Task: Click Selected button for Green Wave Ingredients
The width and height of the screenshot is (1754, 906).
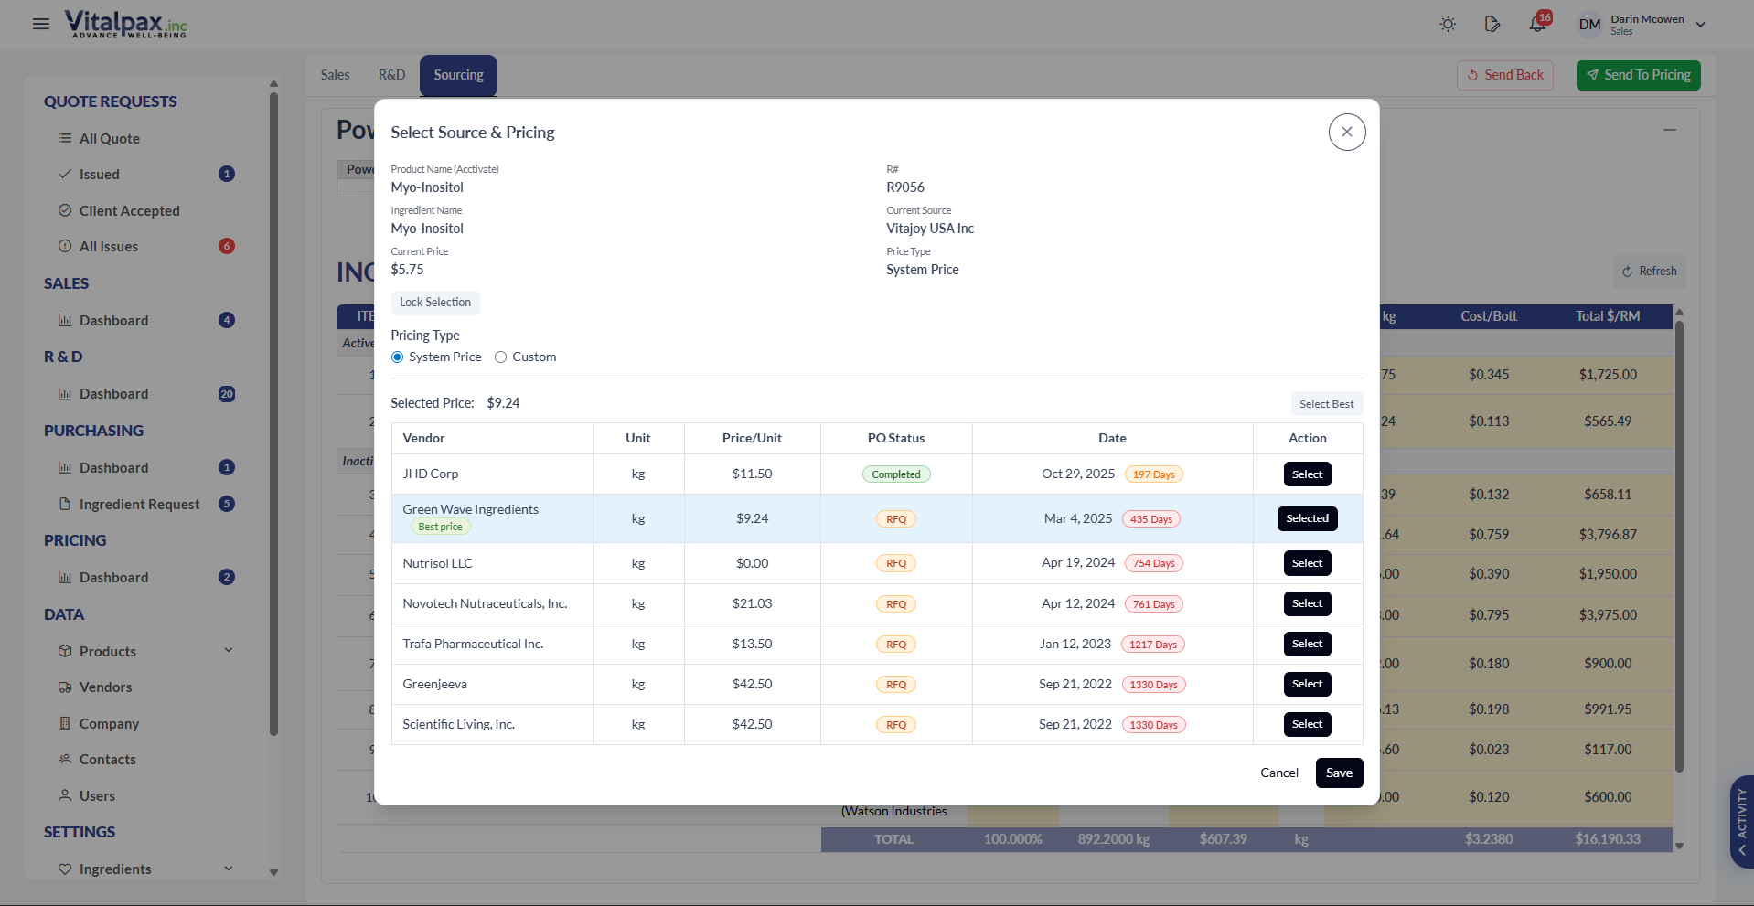Action: point(1307,518)
